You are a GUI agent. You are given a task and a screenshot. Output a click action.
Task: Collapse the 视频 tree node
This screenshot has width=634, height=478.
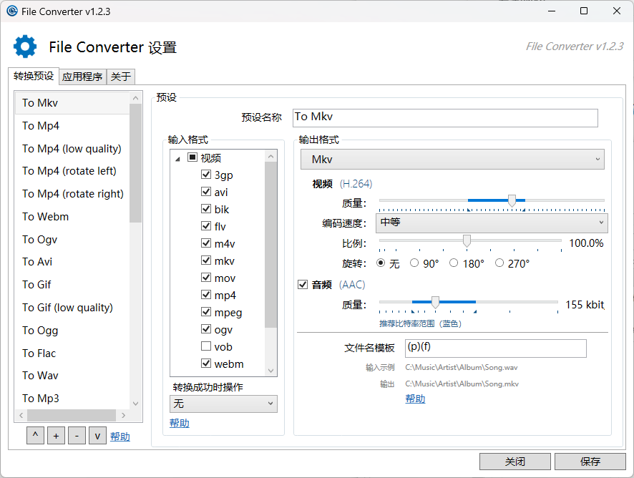click(177, 159)
